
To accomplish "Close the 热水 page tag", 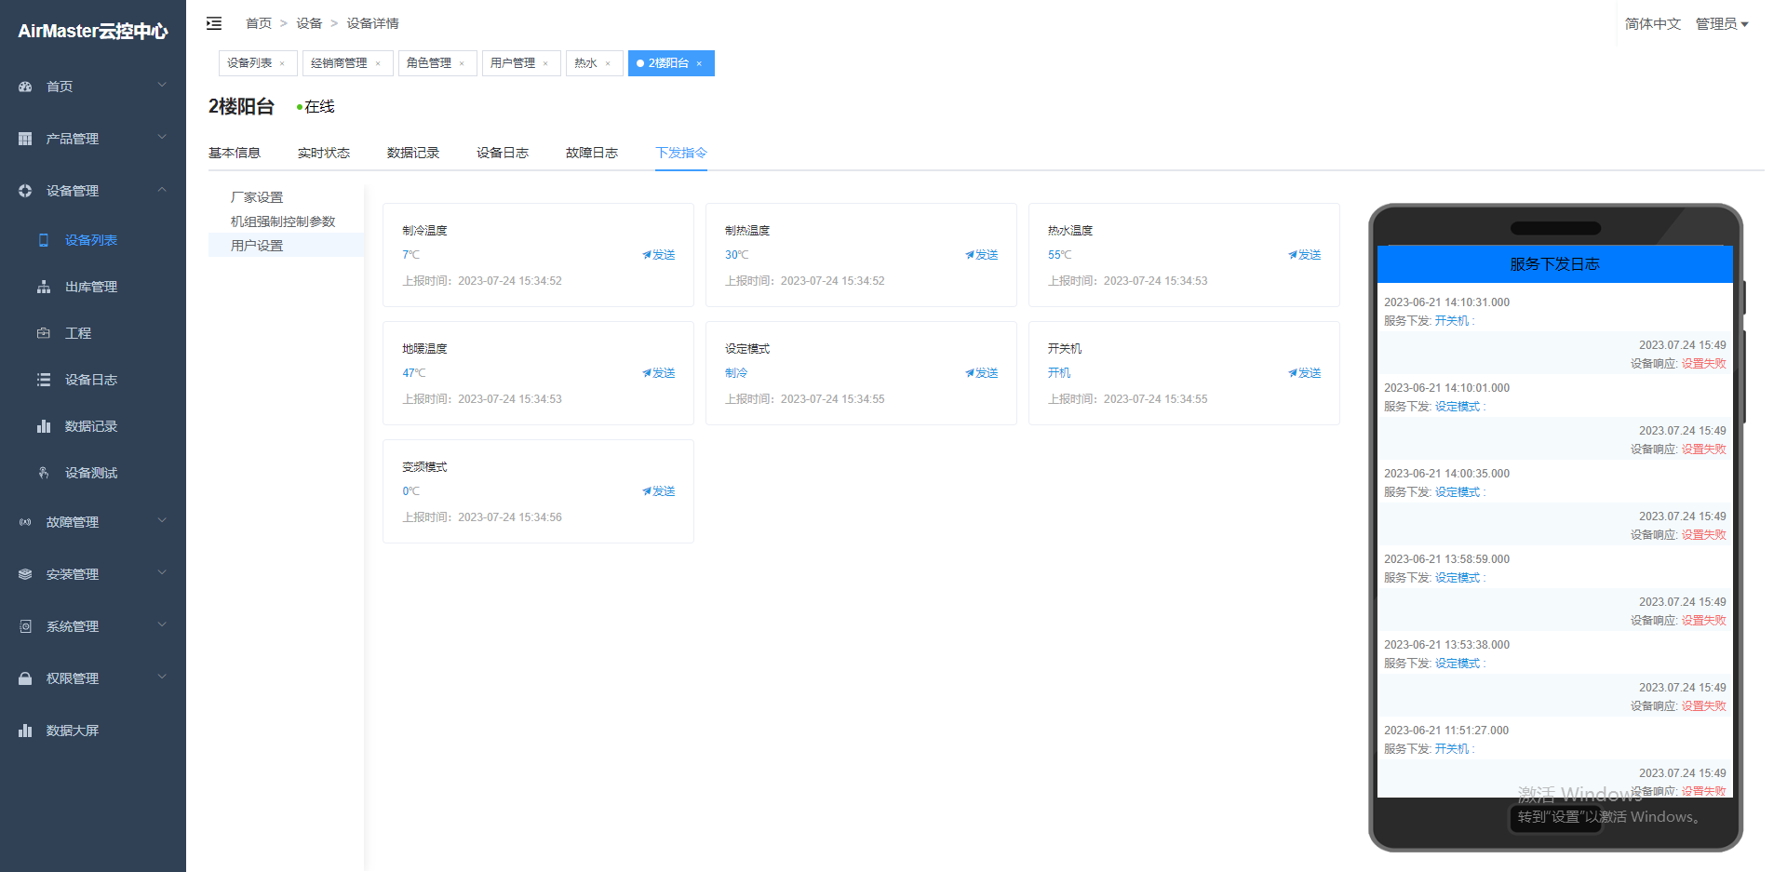I will tap(608, 63).
